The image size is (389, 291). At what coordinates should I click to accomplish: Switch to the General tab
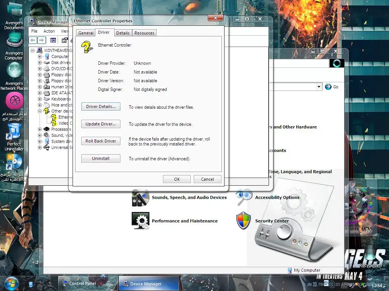[x=86, y=33]
